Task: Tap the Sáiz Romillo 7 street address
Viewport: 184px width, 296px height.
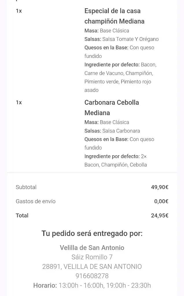Action: click(92, 257)
